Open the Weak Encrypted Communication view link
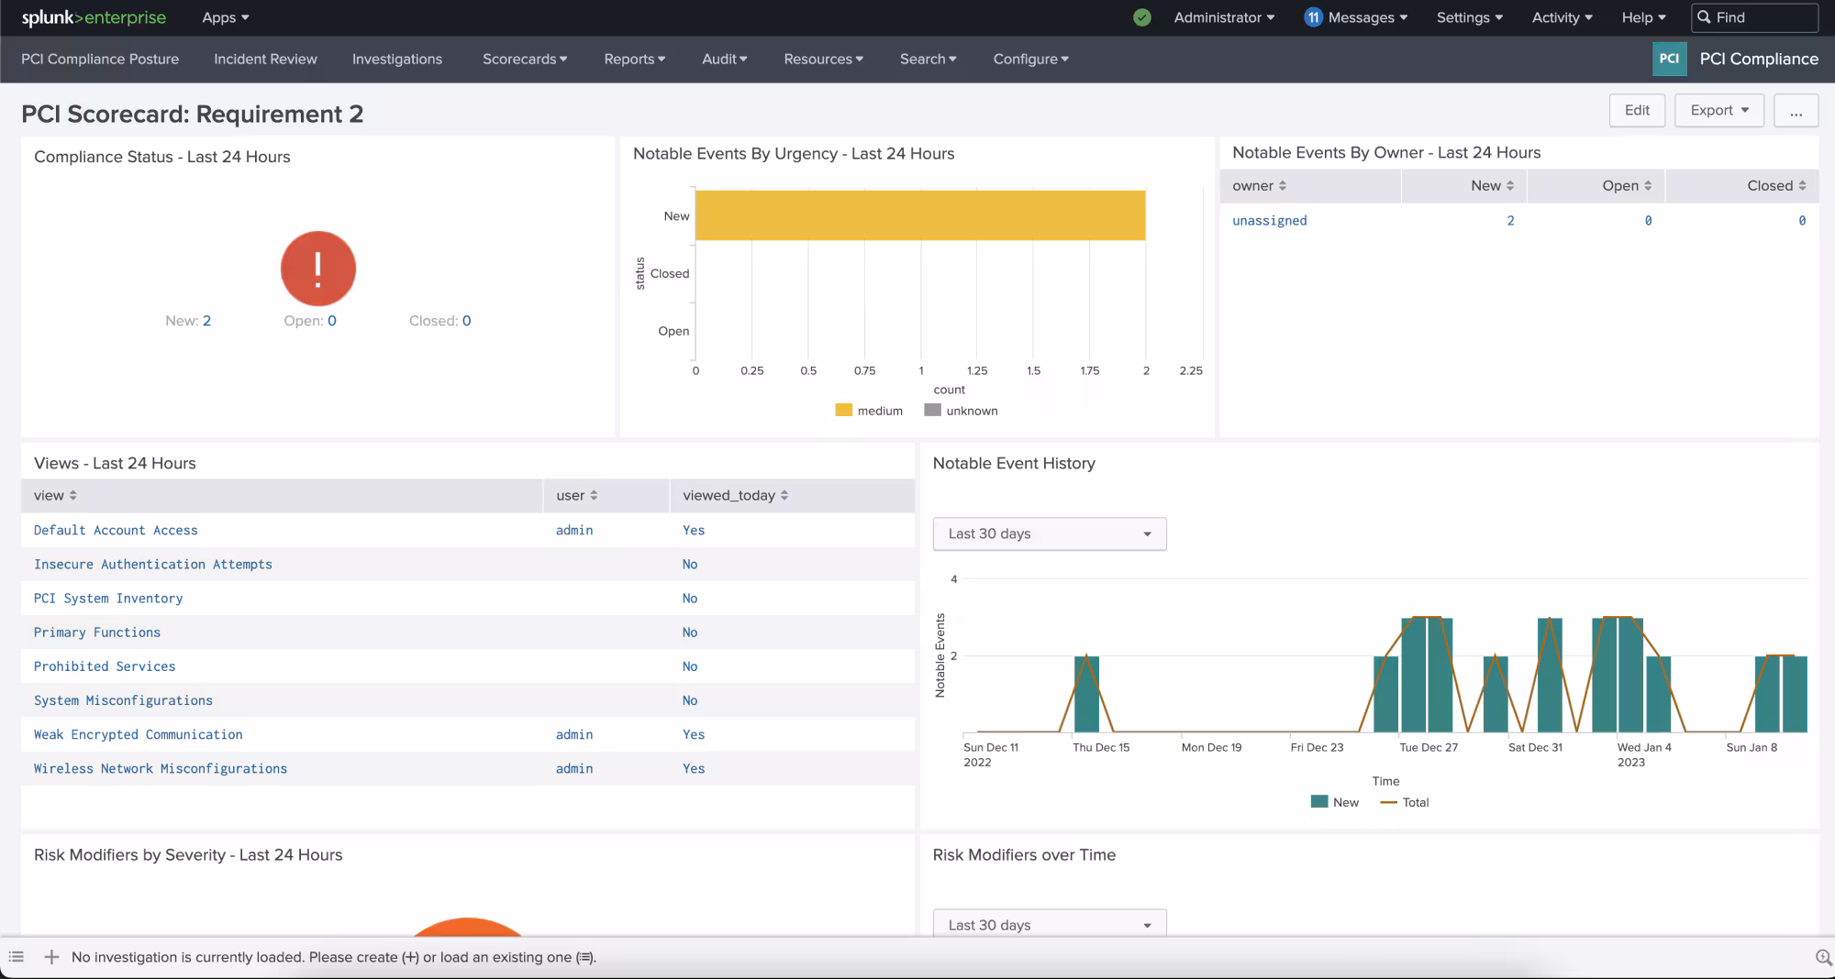Image resolution: width=1835 pixels, height=979 pixels. (x=139, y=734)
